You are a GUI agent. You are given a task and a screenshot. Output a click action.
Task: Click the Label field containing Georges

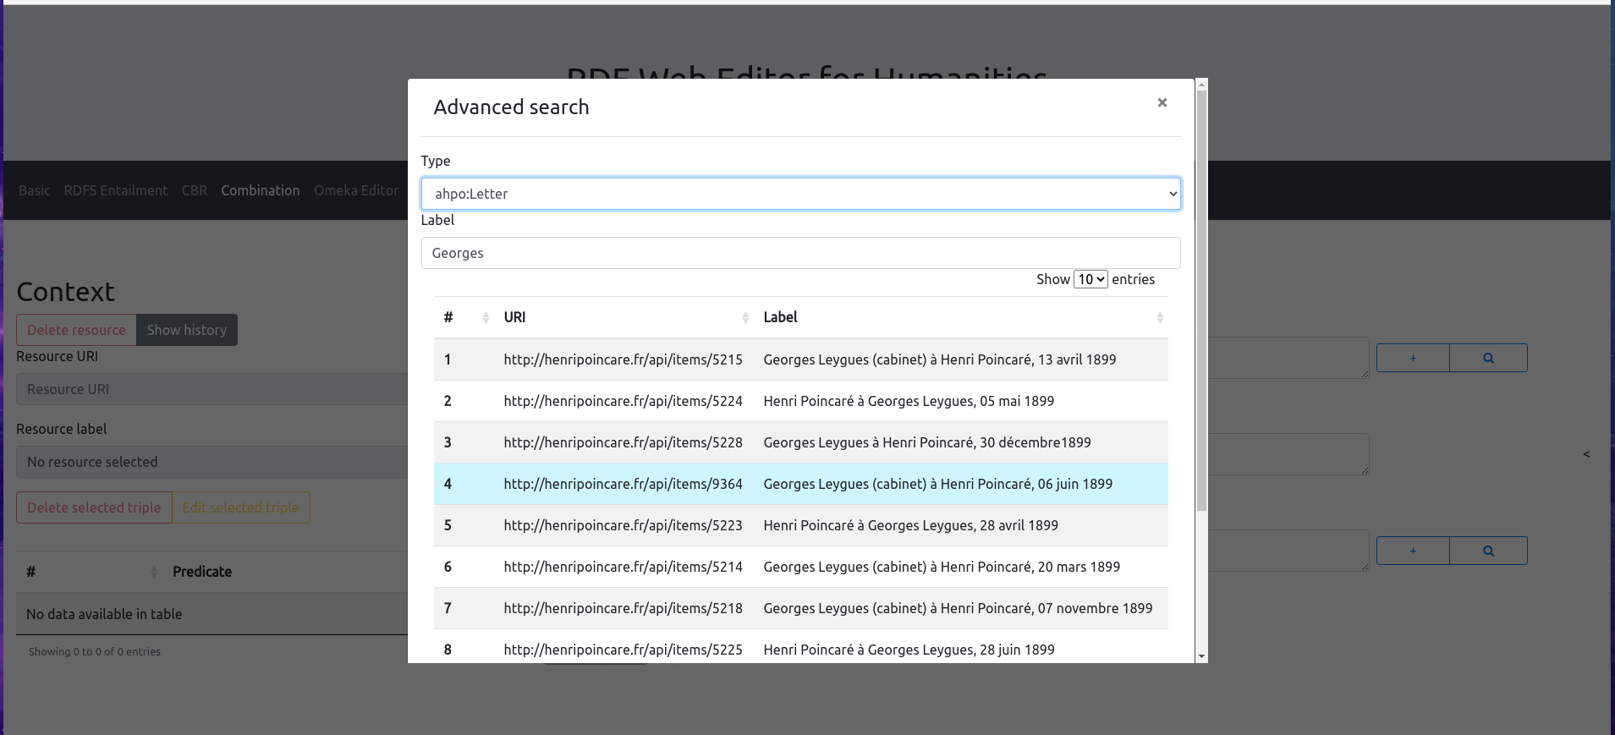799,253
